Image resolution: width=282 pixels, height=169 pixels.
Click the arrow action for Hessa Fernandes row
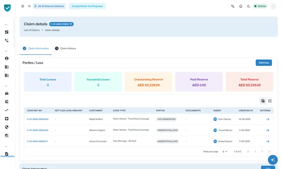pos(268,141)
